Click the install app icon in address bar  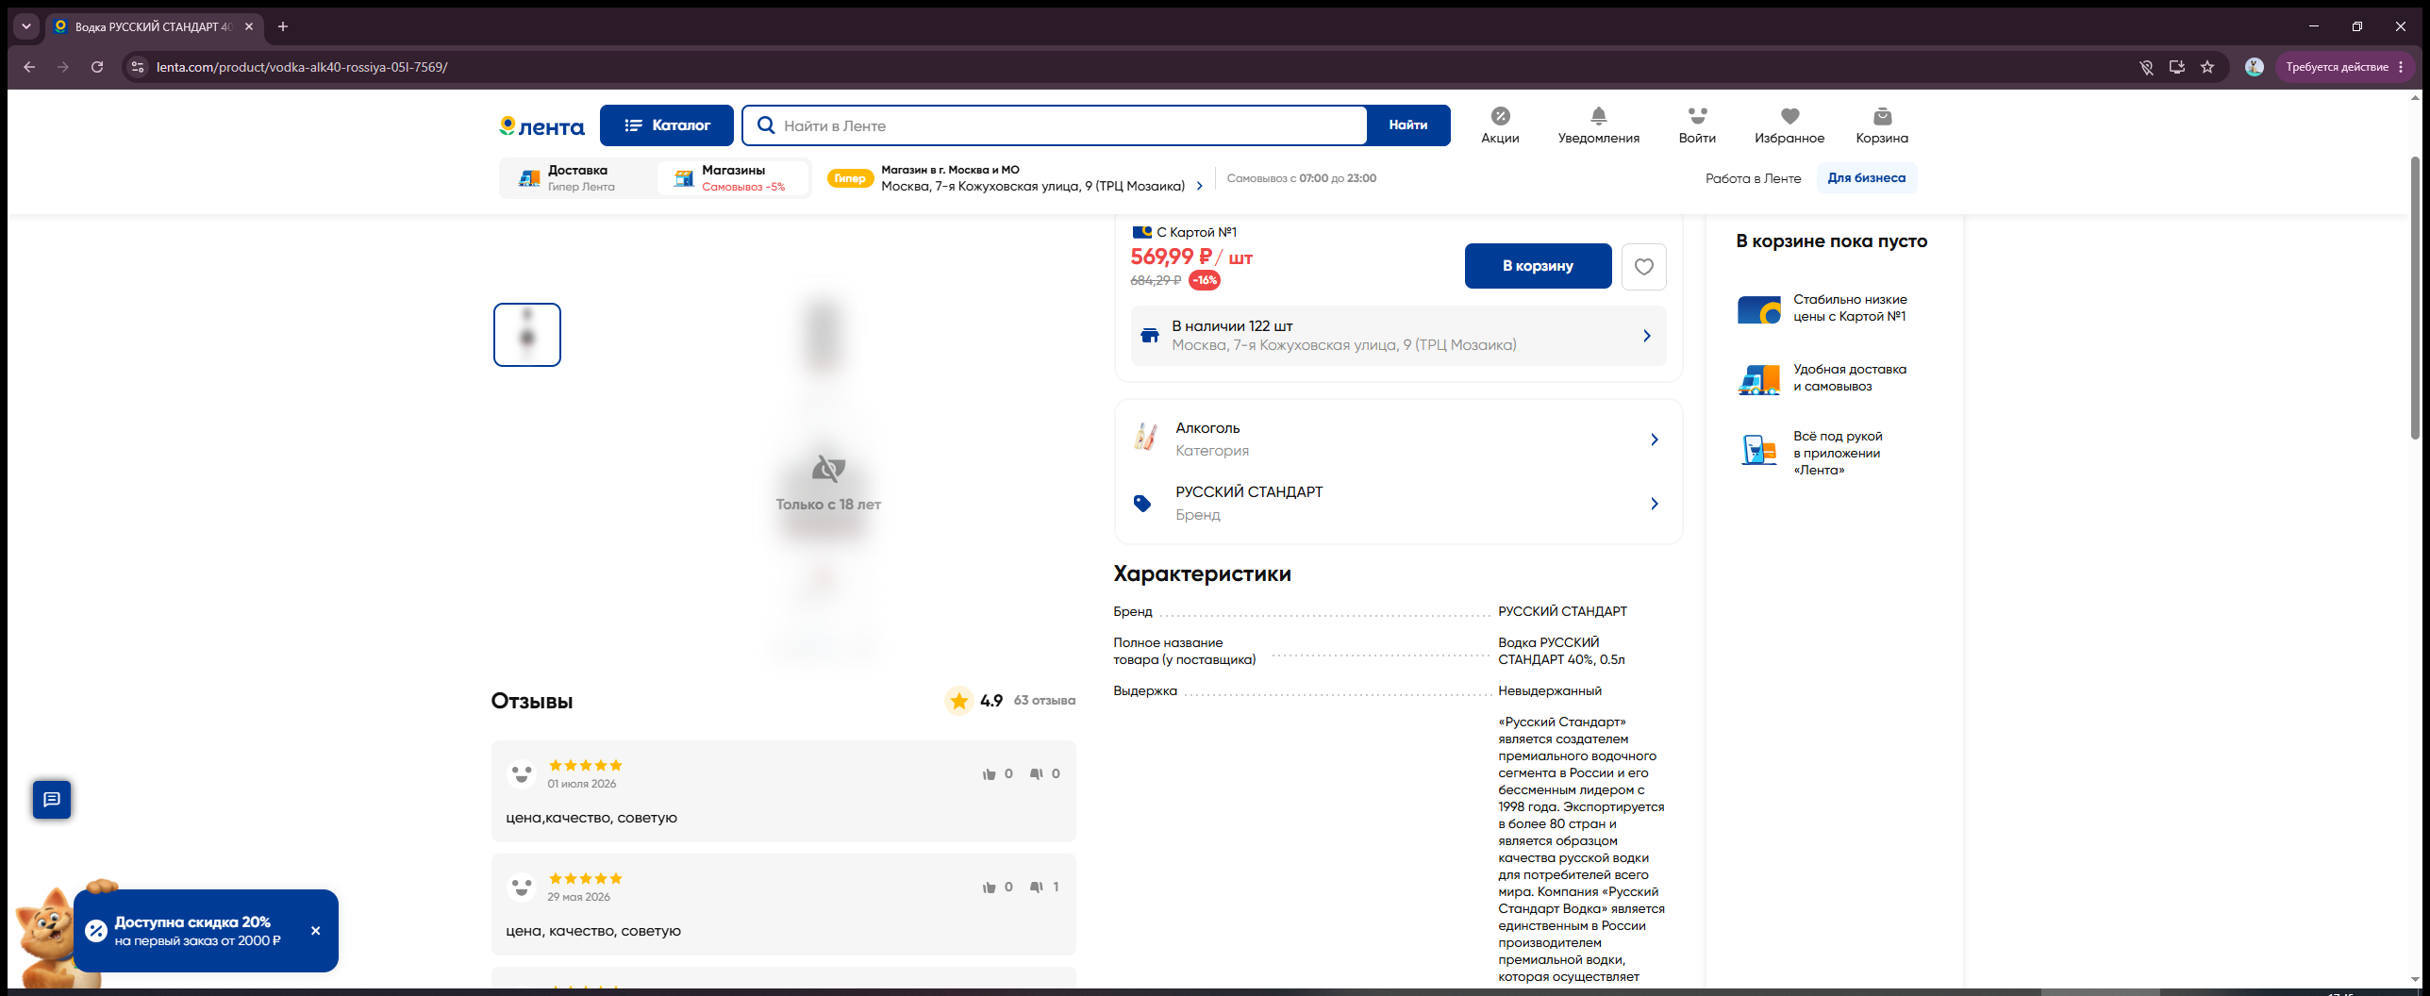pos(2177,67)
